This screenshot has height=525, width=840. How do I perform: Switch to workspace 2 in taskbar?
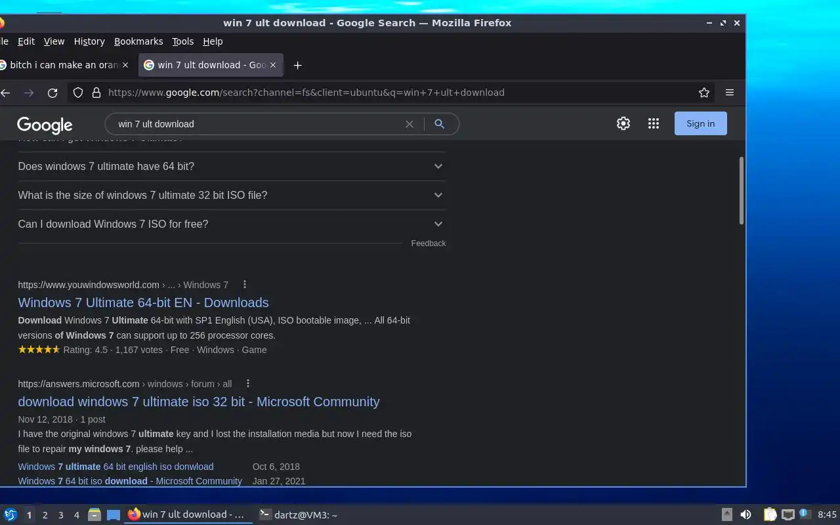point(45,515)
